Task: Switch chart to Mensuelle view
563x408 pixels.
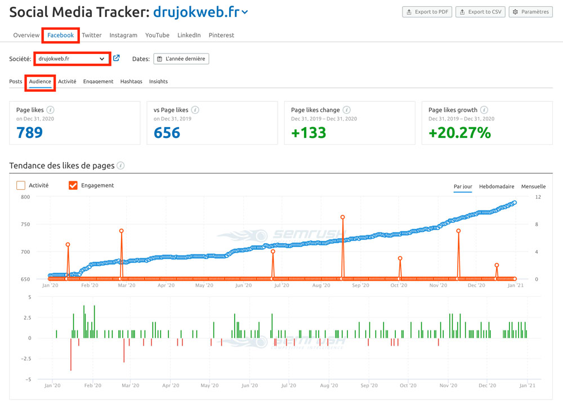Action: (533, 187)
